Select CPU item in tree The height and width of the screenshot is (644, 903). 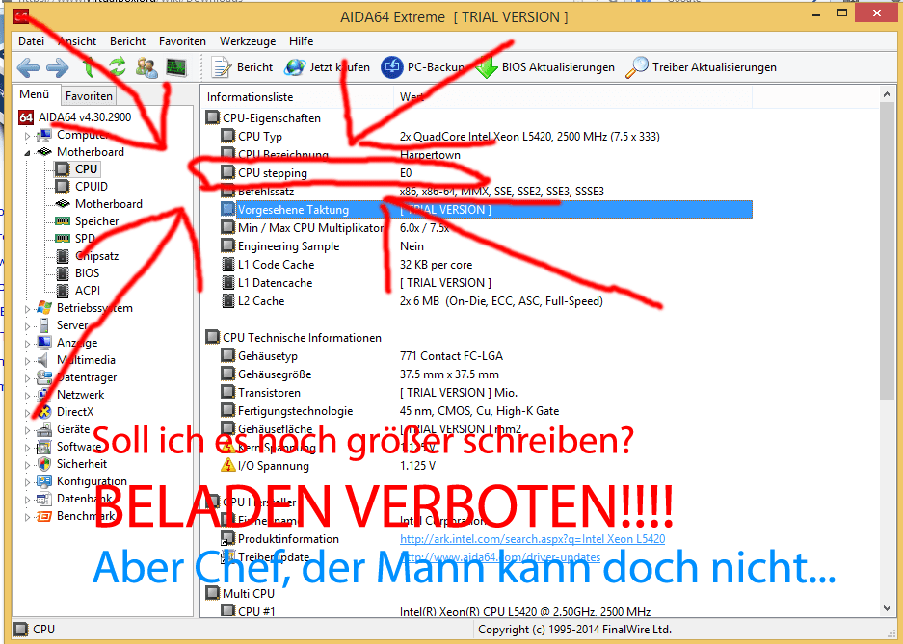[x=86, y=169]
